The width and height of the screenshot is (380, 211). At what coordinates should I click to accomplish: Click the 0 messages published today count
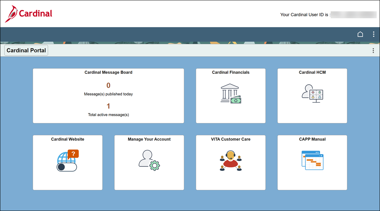point(108,86)
